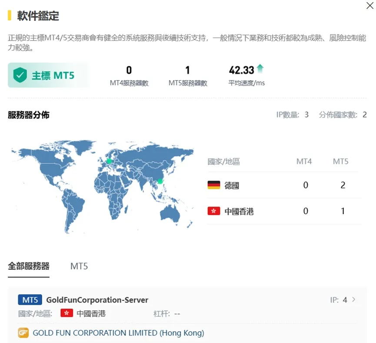Image resolution: width=376 pixels, height=343 pixels.
Task: Click the 軟件鑑定 title
Action: pos(38,16)
